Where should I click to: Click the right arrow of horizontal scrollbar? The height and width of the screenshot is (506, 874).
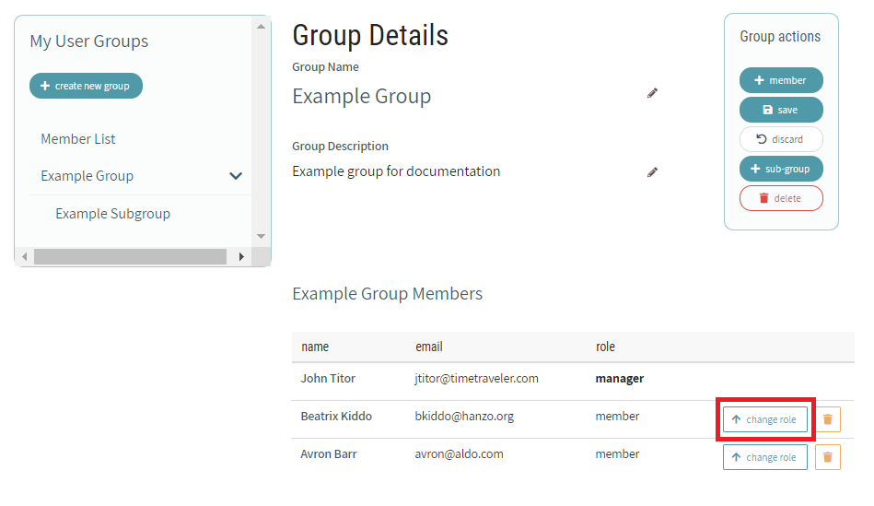point(241,256)
